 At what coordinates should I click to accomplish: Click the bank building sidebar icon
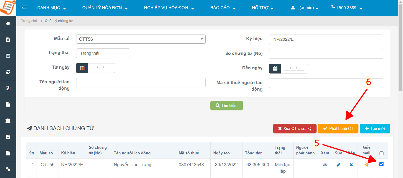coord(8,121)
